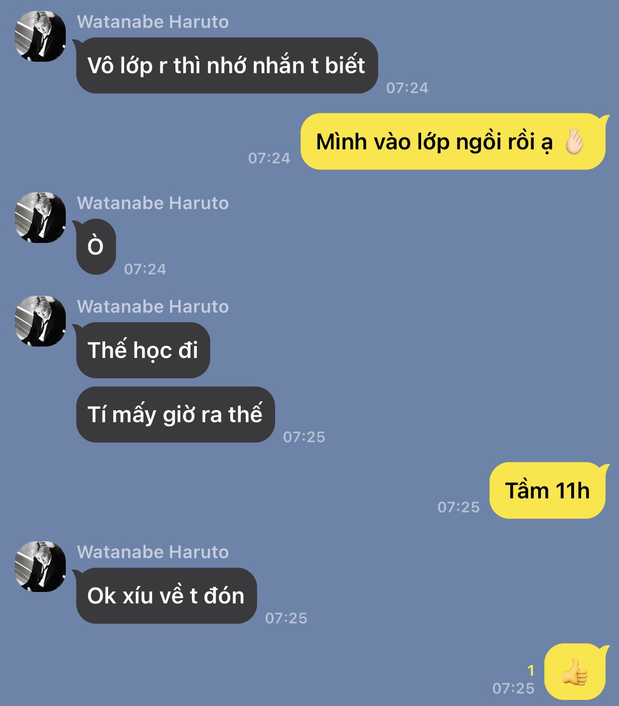The height and width of the screenshot is (706, 619).
Task: Click Watanabe Haruto name above last gray message
Action: click(x=153, y=552)
